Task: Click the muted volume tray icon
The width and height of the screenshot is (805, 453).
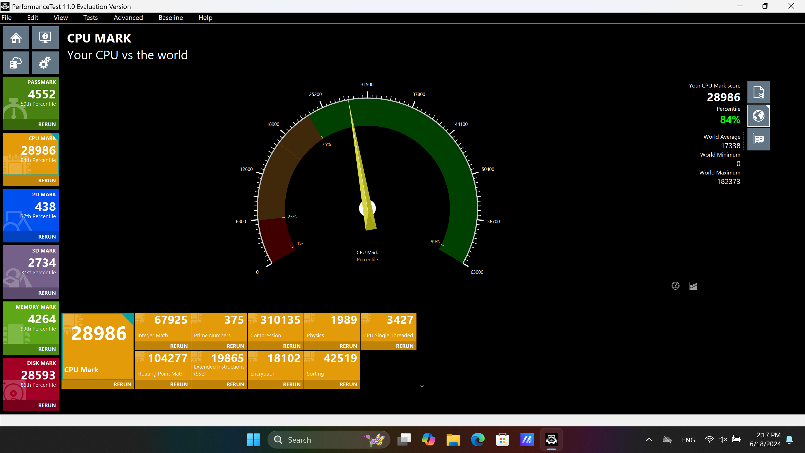Action: (723, 440)
